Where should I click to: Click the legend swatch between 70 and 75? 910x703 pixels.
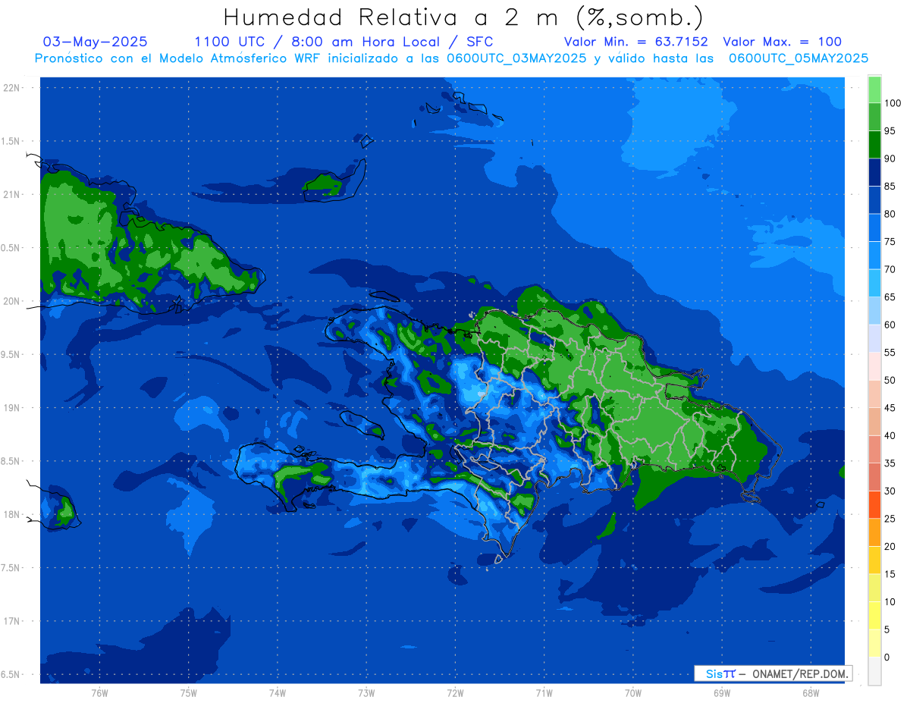[874, 256]
